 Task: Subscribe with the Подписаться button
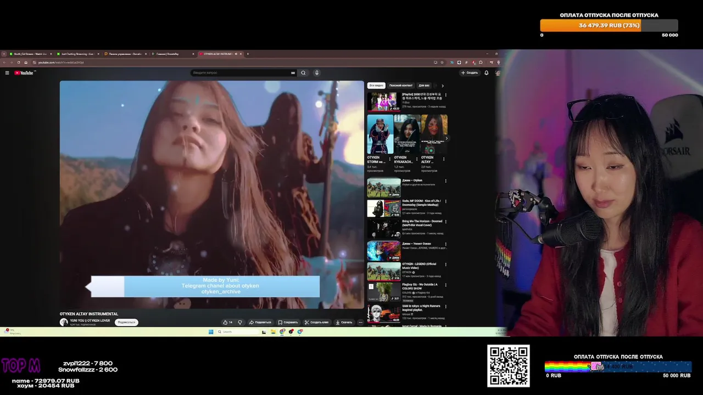pos(126,323)
